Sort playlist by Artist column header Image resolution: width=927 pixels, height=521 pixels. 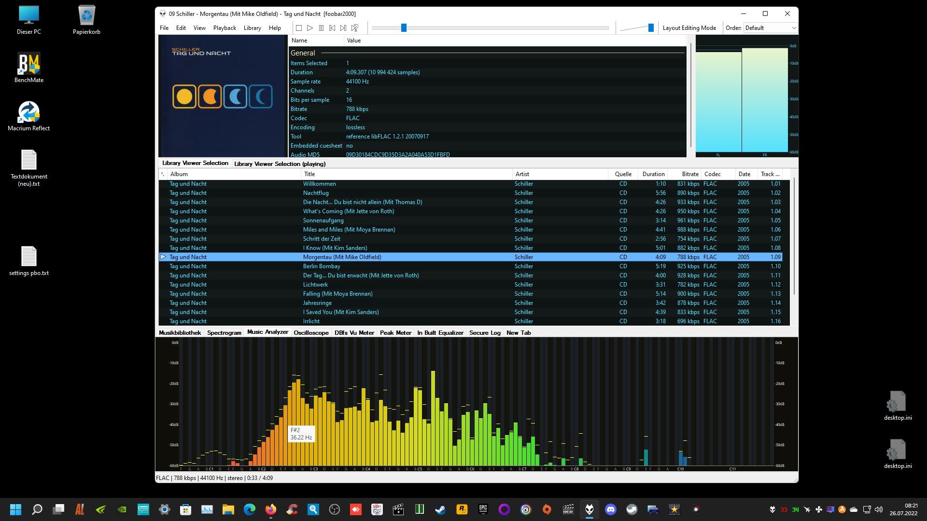[x=560, y=174]
